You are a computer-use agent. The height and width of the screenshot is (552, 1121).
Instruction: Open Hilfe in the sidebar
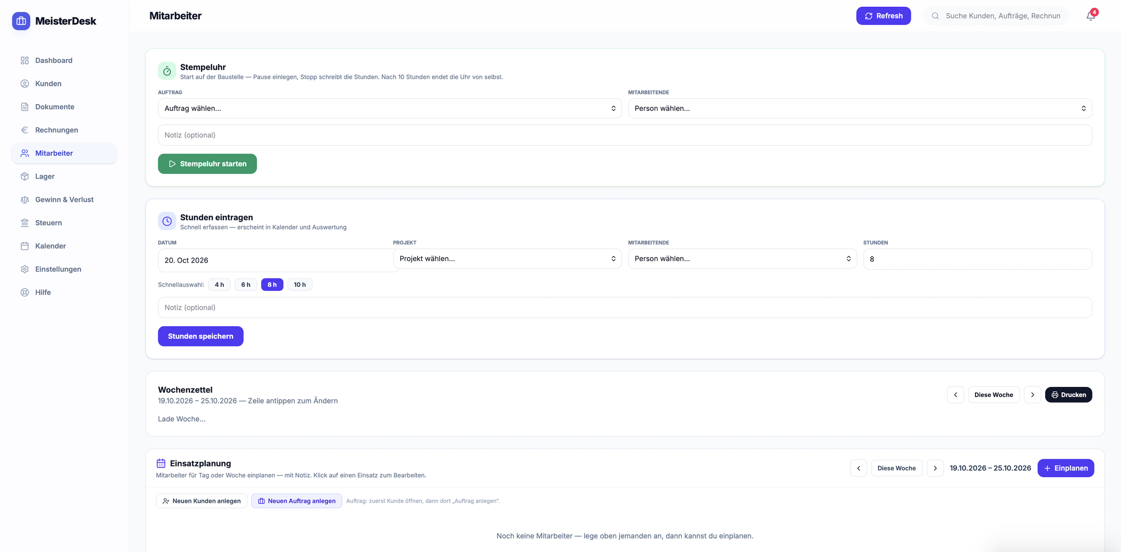click(64, 292)
